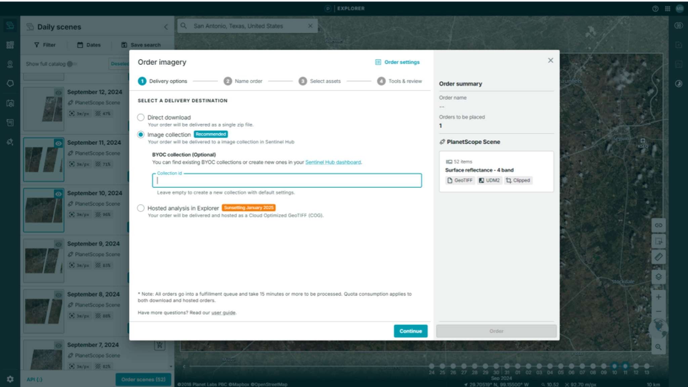Viewport: 688px width, 387px height.
Task: Go to Name order step
Action: pos(243,81)
